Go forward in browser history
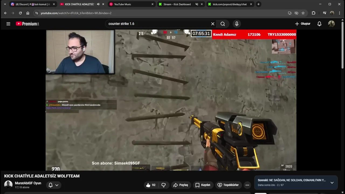The height and width of the screenshot is (194, 345). coord(13,13)
